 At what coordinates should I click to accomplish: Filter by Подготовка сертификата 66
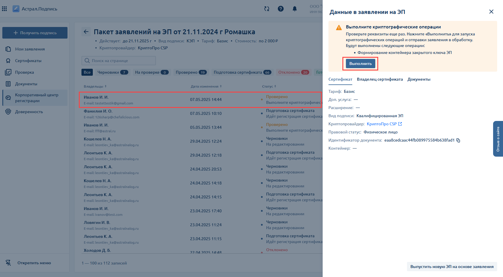(243, 72)
